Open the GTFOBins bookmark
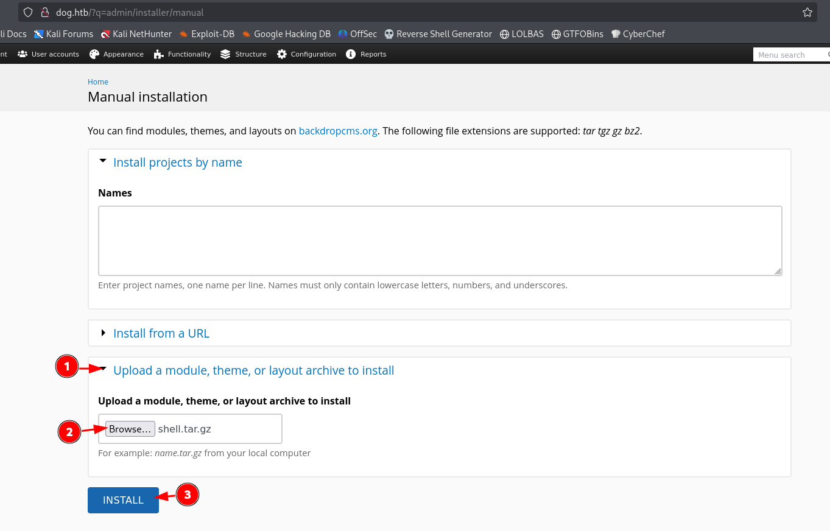830x531 pixels. (577, 34)
